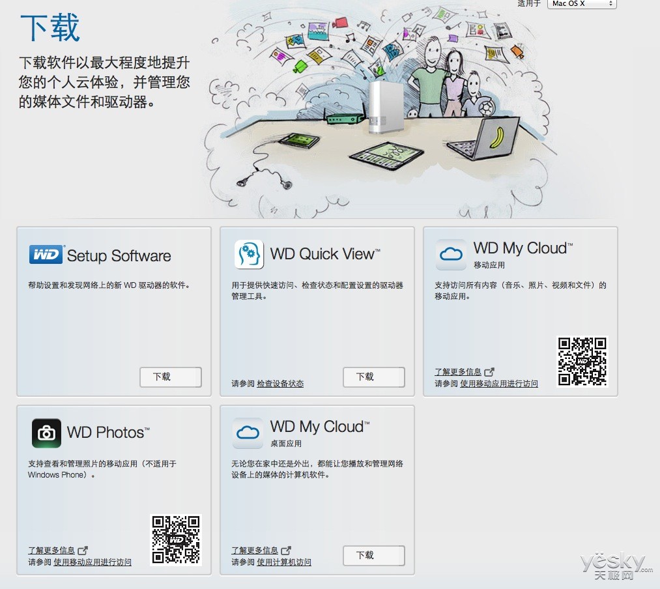The width and height of the screenshot is (660, 589).
Task: Click the description starting 支持查看和管理照片
Action: (102, 469)
